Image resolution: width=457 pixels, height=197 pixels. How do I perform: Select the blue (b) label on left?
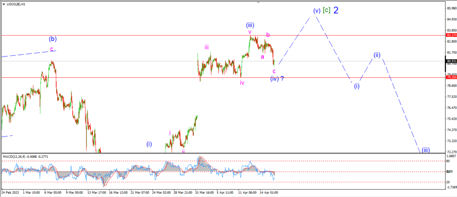coord(53,39)
